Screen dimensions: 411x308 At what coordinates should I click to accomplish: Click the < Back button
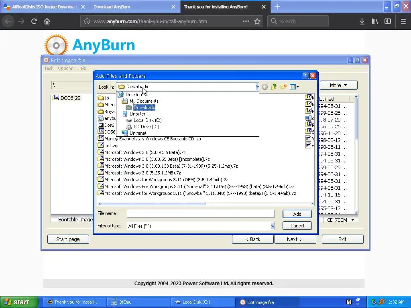click(x=253, y=239)
